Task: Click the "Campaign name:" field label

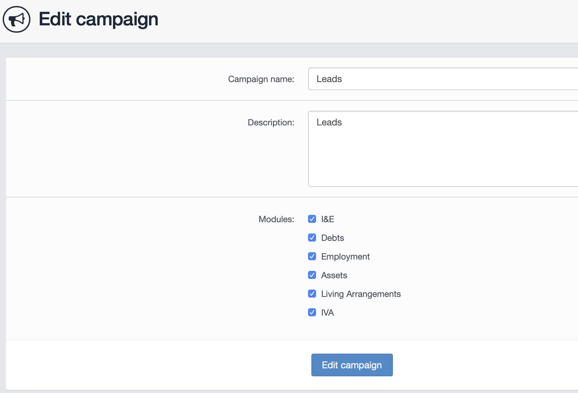Action: click(261, 79)
